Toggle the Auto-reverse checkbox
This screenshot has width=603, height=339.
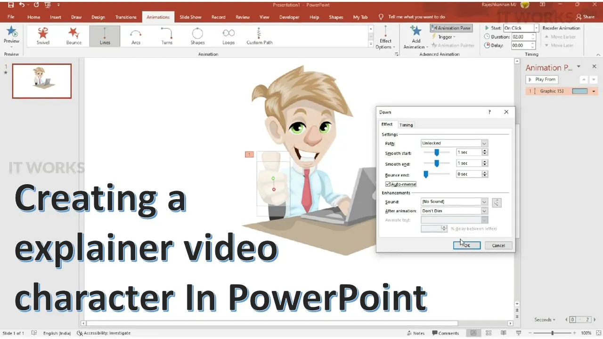coord(388,184)
